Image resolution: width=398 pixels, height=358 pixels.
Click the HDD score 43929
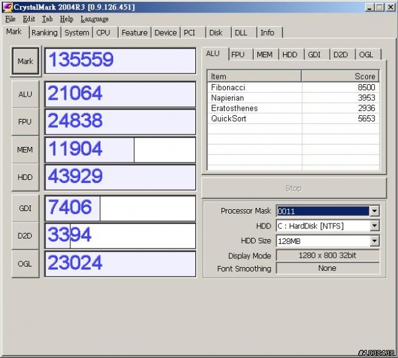click(x=120, y=177)
